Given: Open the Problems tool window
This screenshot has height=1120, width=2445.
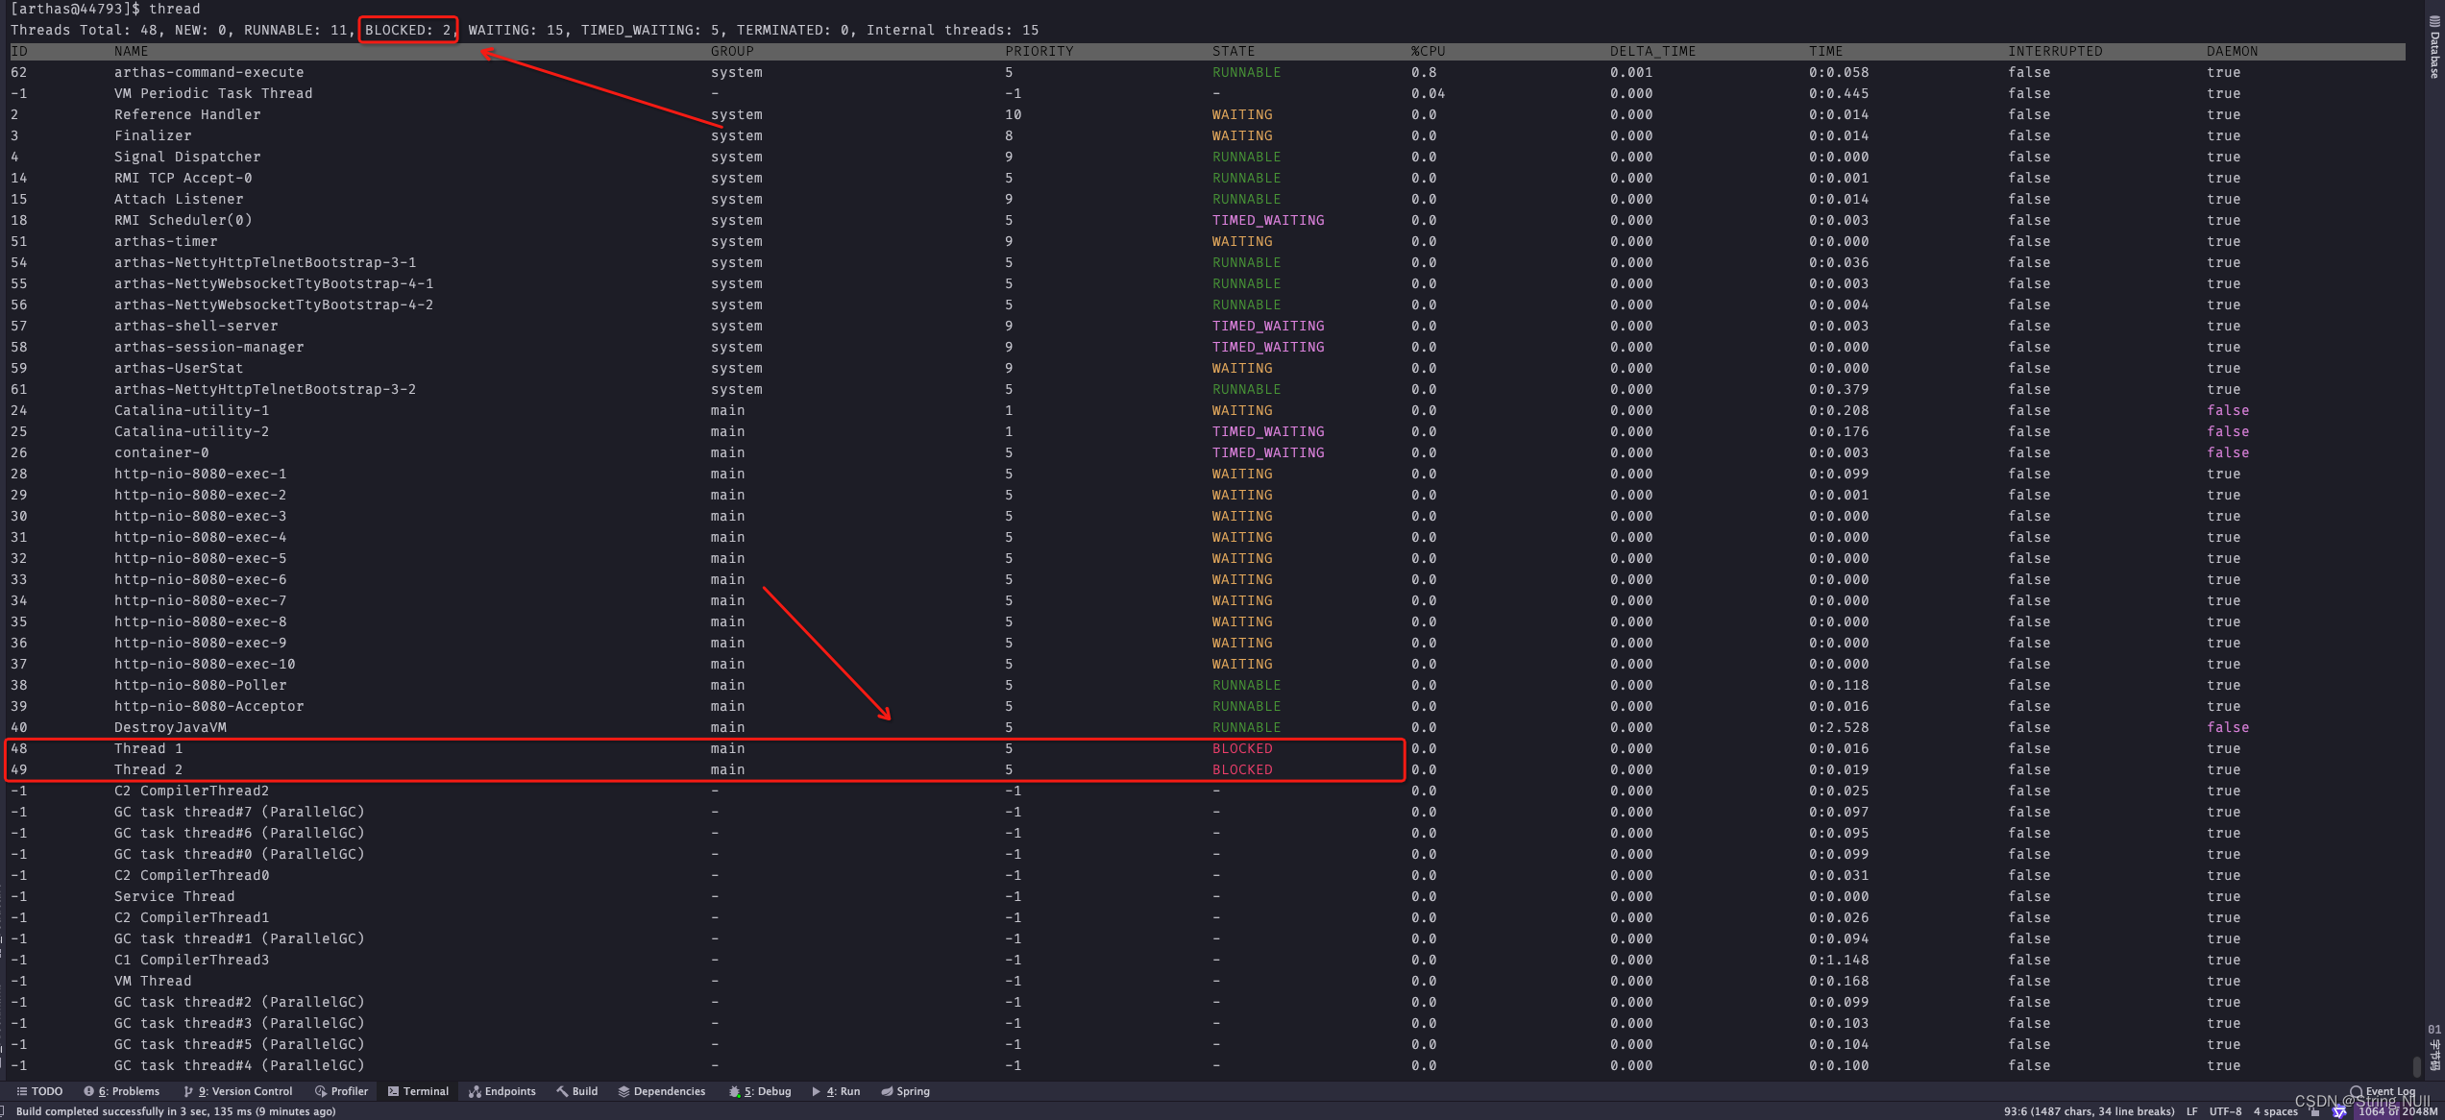Looking at the screenshot, I should click(x=122, y=1091).
